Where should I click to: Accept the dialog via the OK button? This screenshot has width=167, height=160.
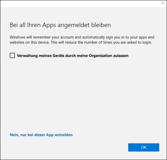point(144,147)
